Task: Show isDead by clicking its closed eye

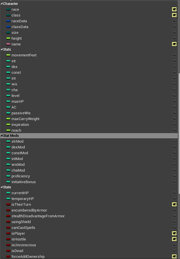Action: point(174,251)
